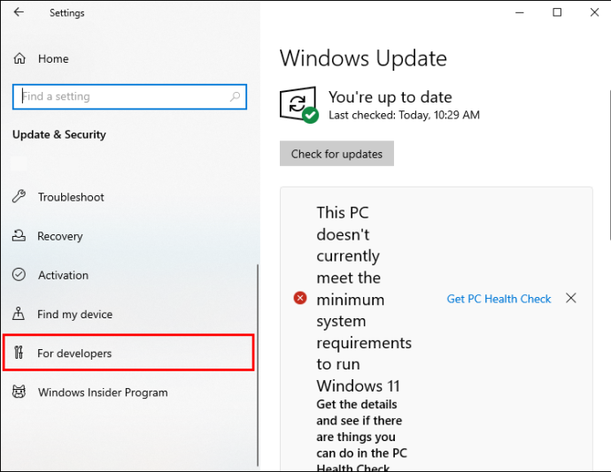Open the Troubleshoot section
This screenshot has height=472, width=611.
[x=128, y=197]
